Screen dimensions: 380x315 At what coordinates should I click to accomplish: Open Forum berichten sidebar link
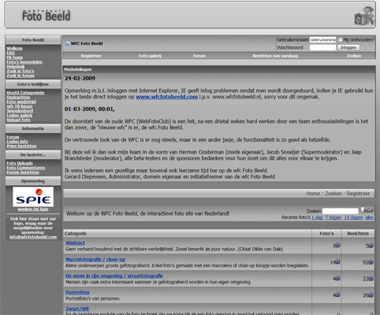[x=23, y=172]
